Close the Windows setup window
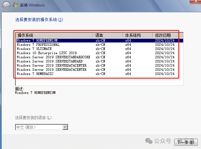 pyautogui.click(x=195, y=2)
